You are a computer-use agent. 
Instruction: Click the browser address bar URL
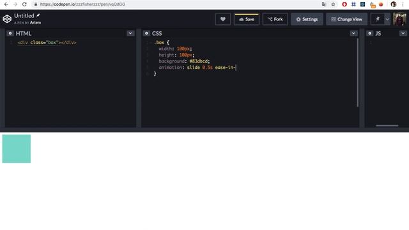82,4
